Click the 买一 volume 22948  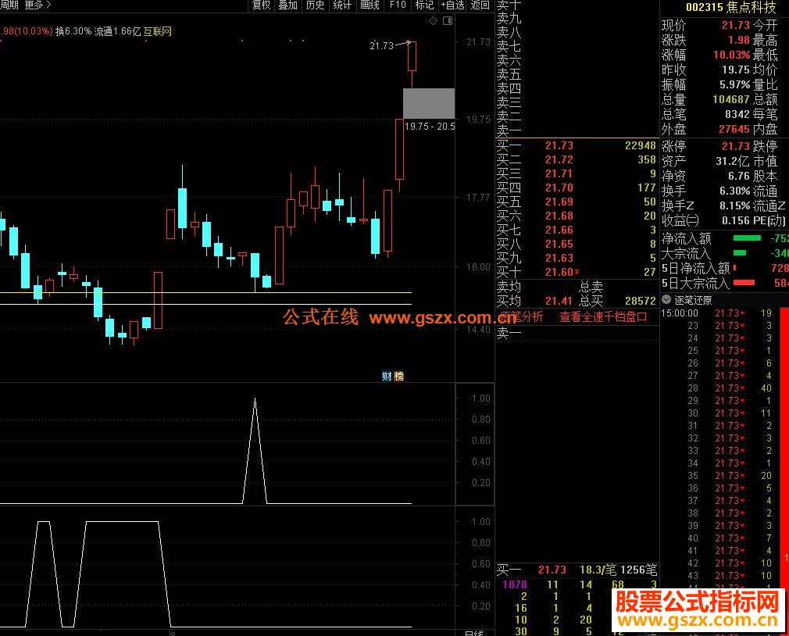tap(640, 145)
